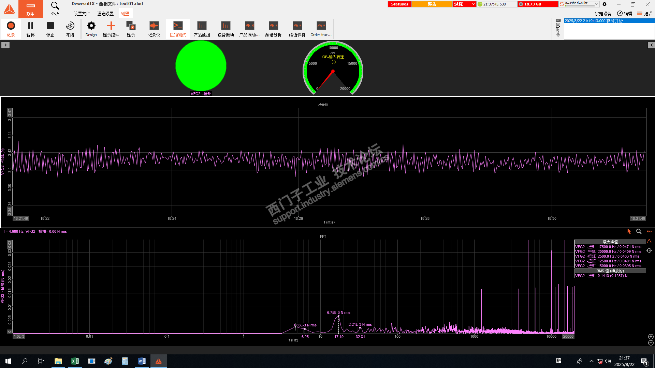The width and height of the screenshot is (655, 368).
Task: Click the 显示控件 plus icon
Action: click(x=111, y=29)
